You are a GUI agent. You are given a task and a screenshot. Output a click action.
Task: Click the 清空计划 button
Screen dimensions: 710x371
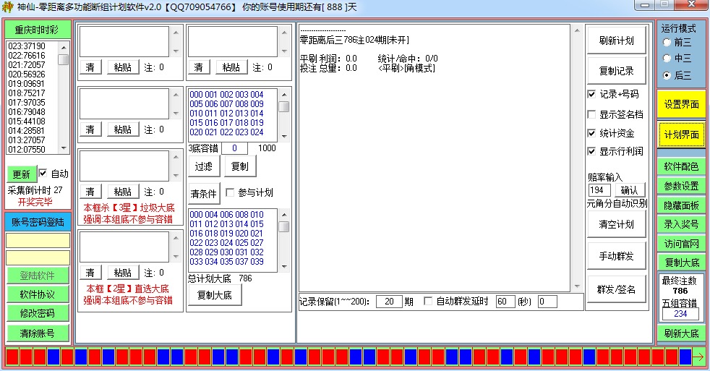616,224
